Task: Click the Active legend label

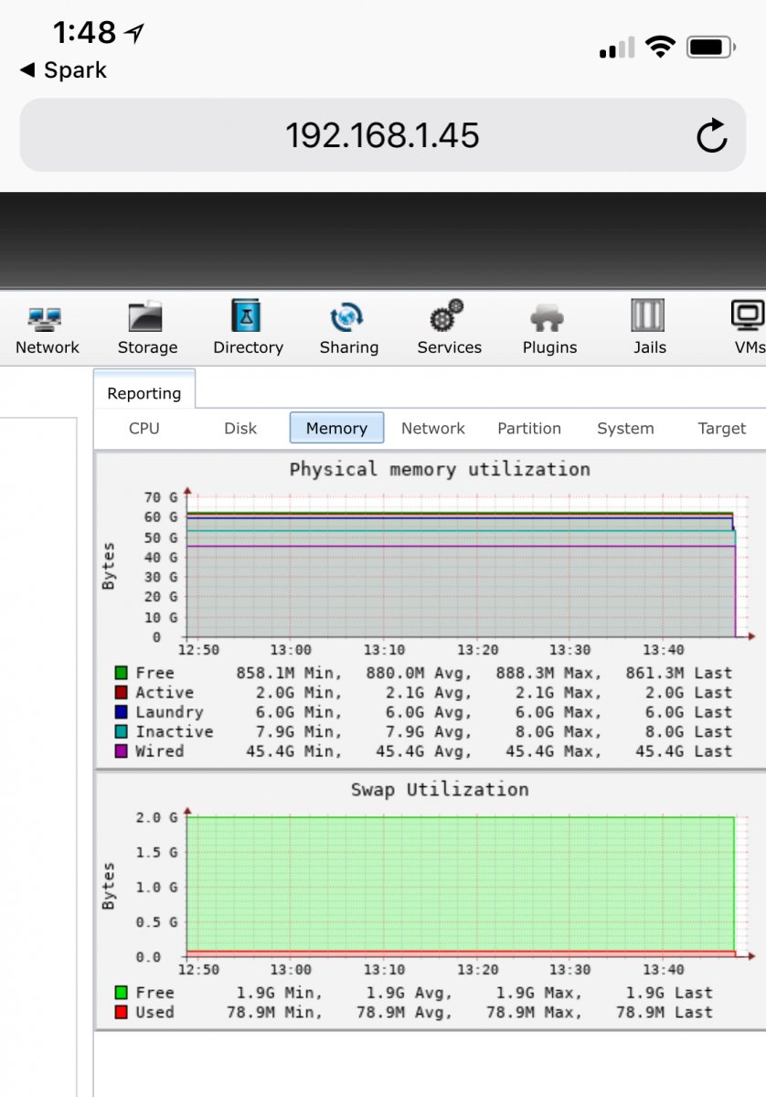Action: click(x=165, y=693)
